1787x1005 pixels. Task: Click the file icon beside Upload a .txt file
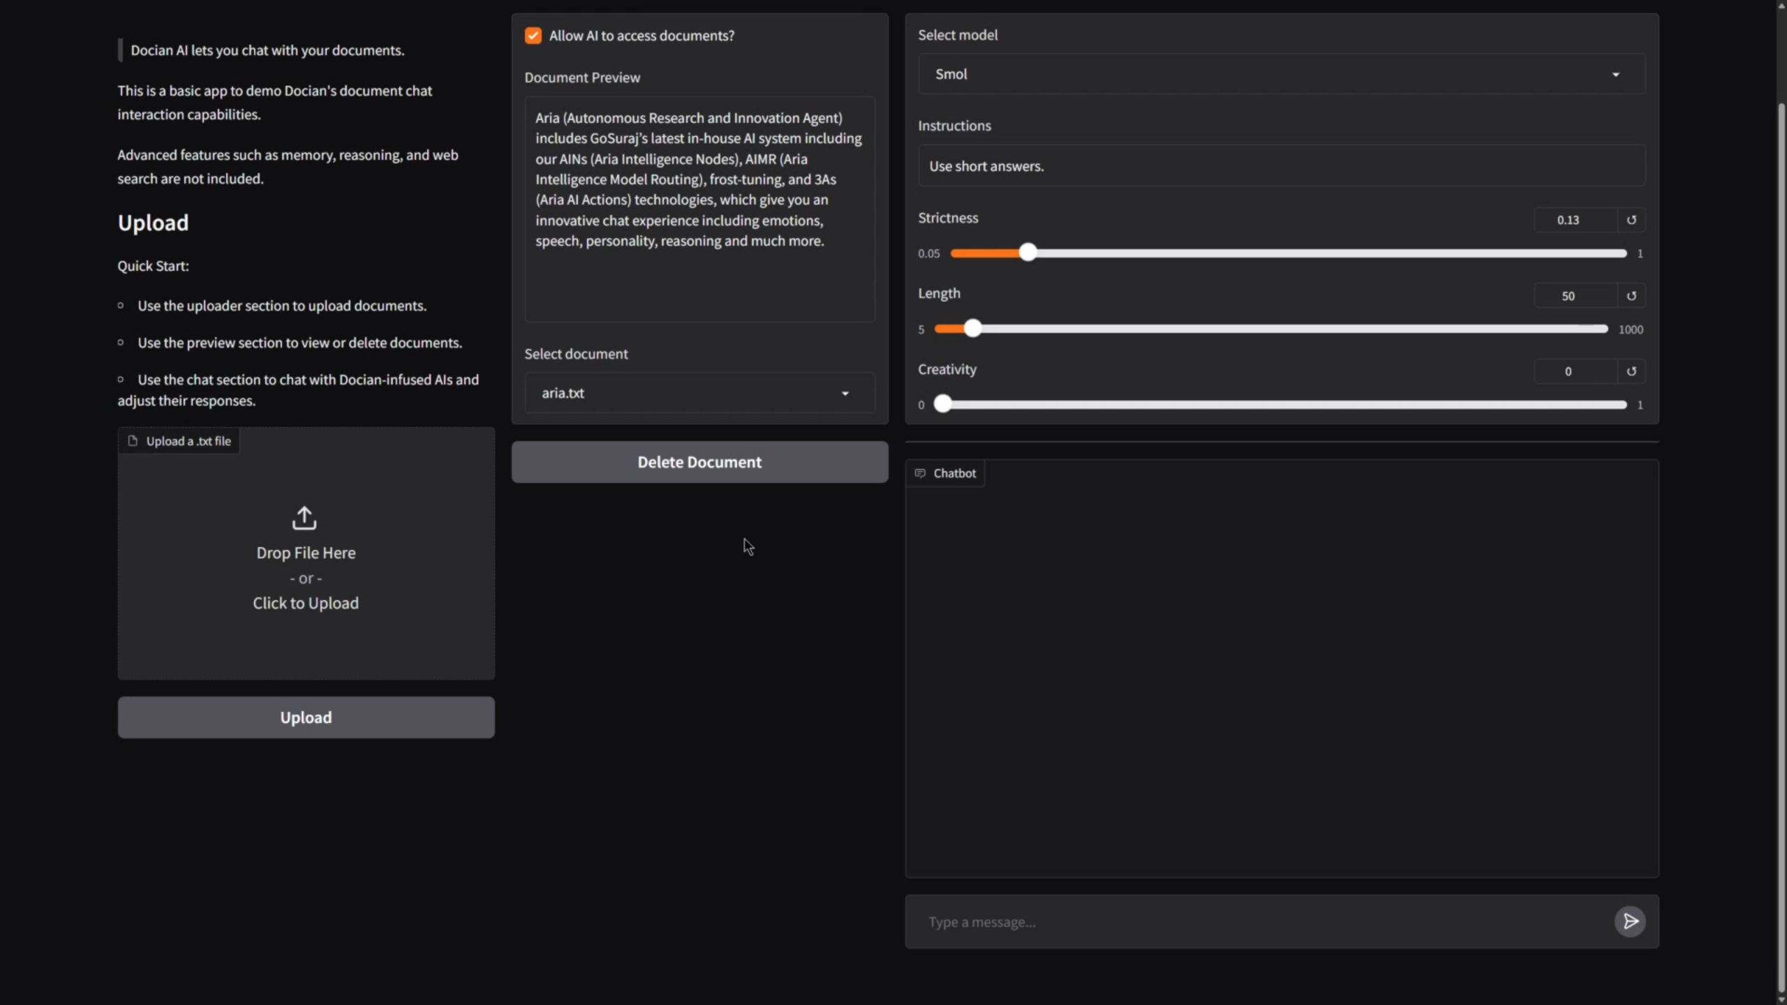click(133, 441)
